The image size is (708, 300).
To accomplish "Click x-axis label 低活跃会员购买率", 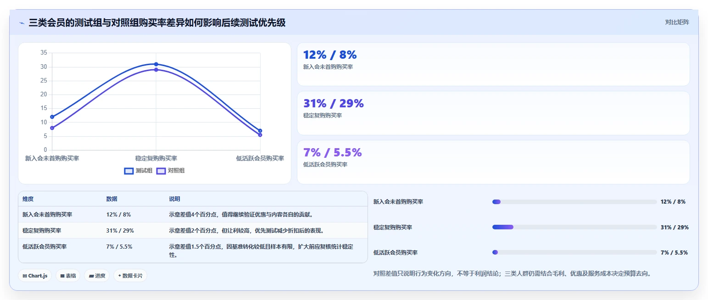I will tap(260, 158).
